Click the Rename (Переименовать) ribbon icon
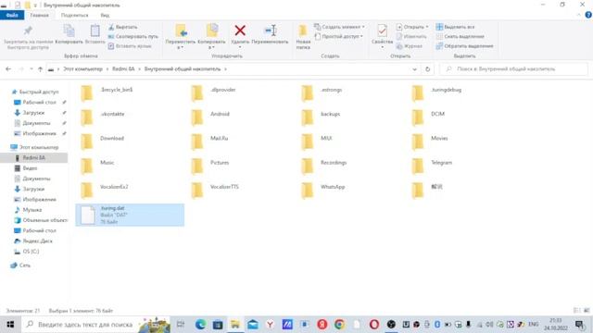Screen dimensions: 593x333 pyautogui.click(x=271, y=31)
